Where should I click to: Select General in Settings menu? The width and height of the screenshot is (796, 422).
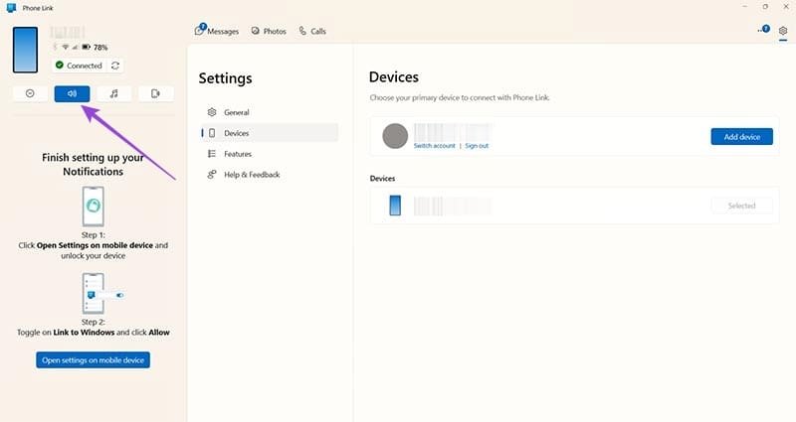(x=270, y=112)
